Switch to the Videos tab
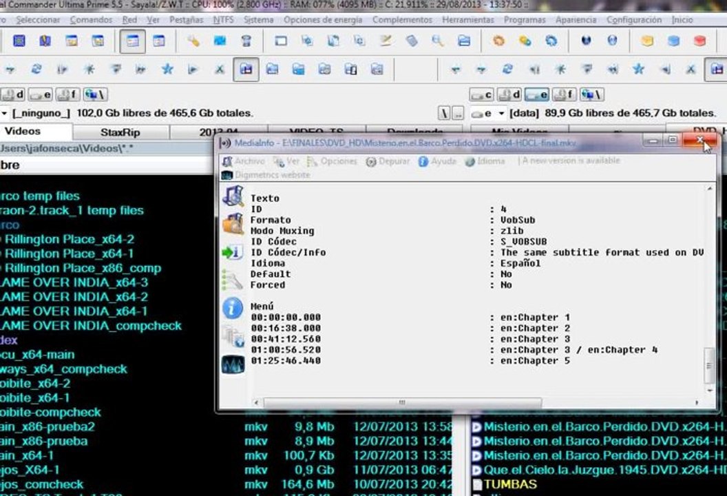 tap(36, 132)
